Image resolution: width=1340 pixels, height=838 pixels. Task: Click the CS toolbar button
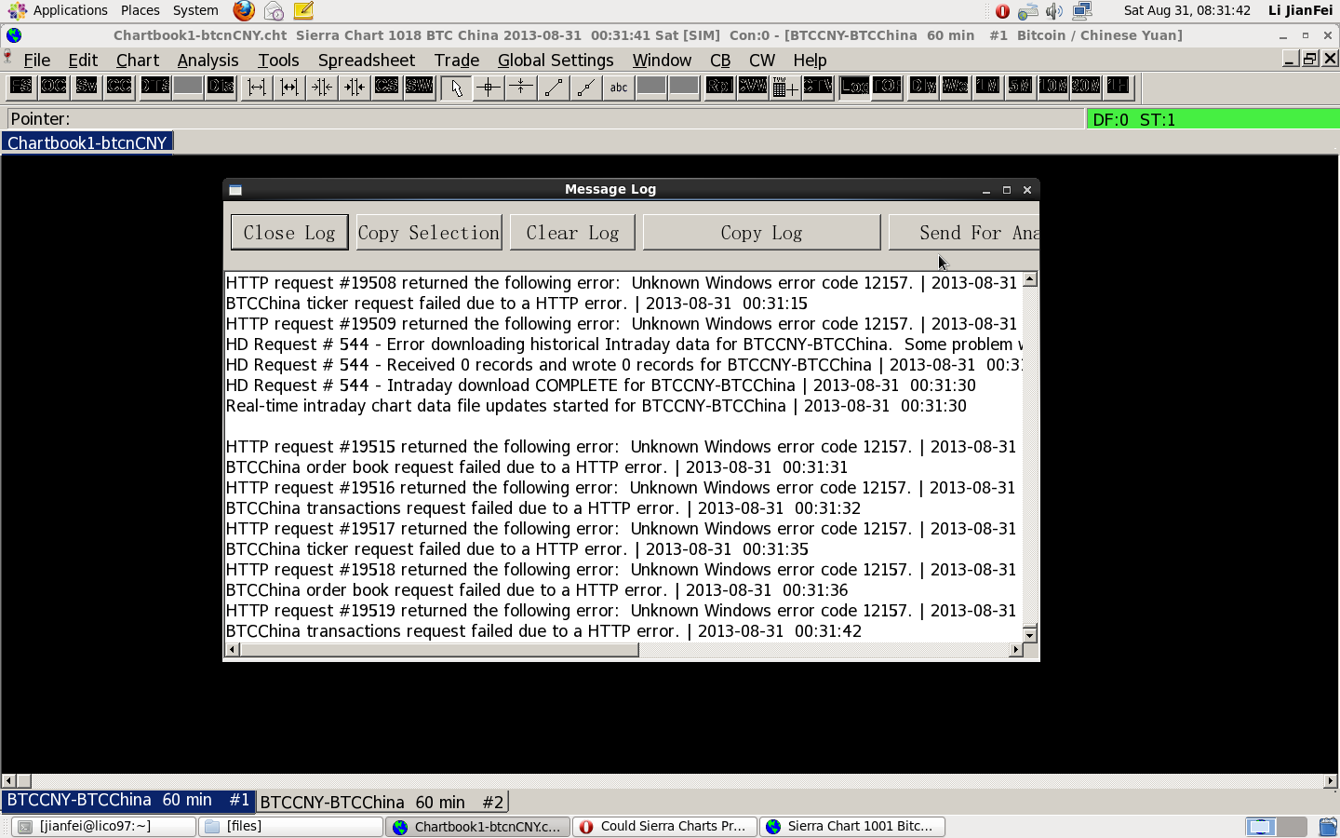click(x=386, y=87)
